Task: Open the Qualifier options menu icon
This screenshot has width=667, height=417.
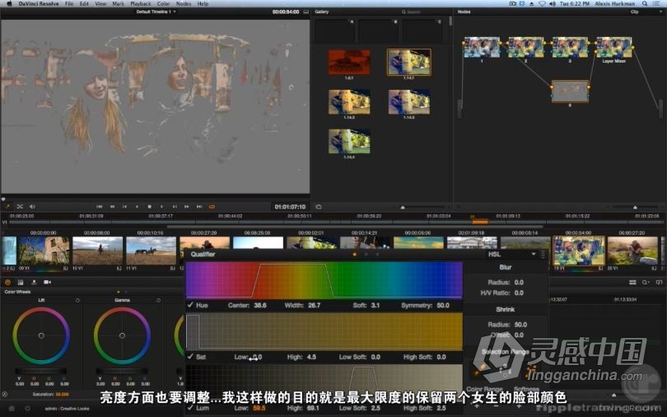Action: [x=543, y=254]
